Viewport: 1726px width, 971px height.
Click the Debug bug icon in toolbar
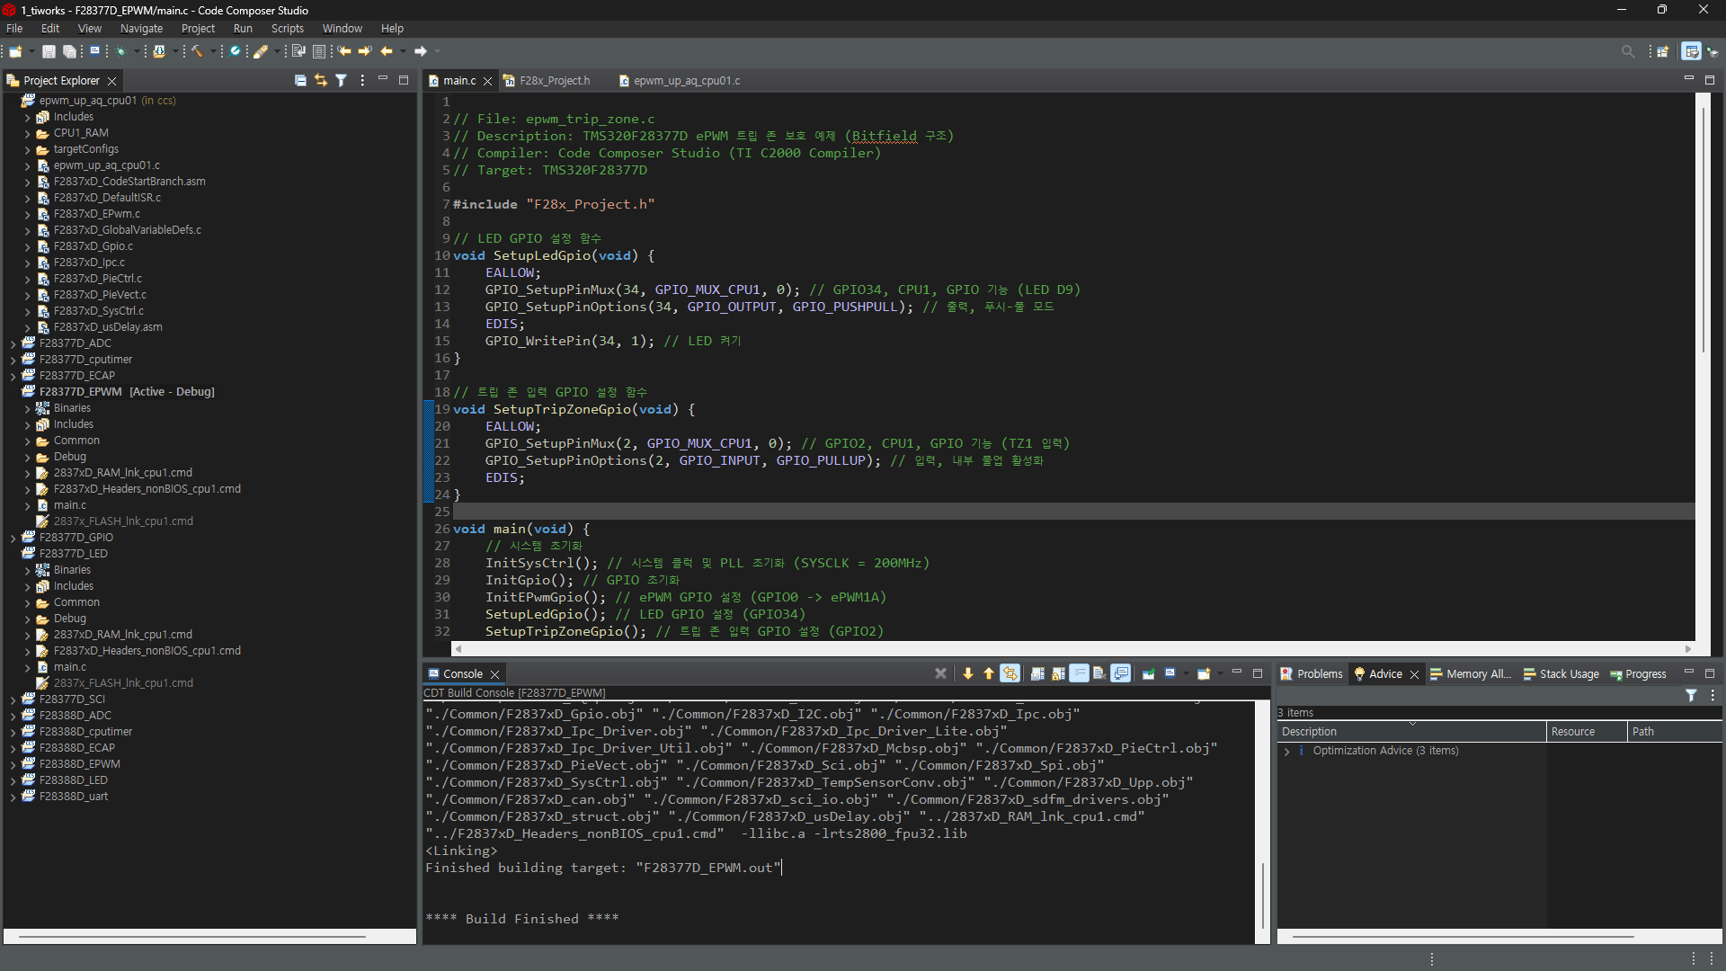(120, 51)
